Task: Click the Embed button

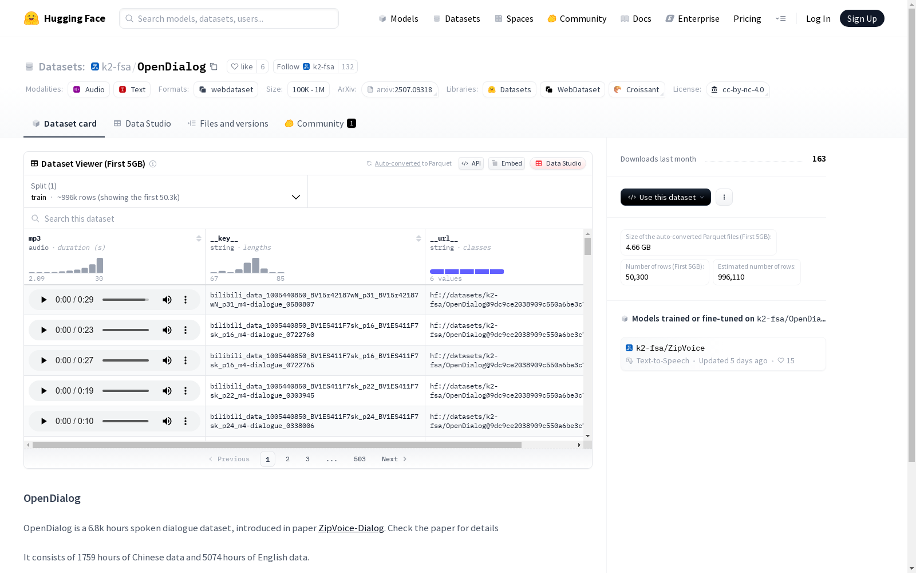Action: click(507, 163)
